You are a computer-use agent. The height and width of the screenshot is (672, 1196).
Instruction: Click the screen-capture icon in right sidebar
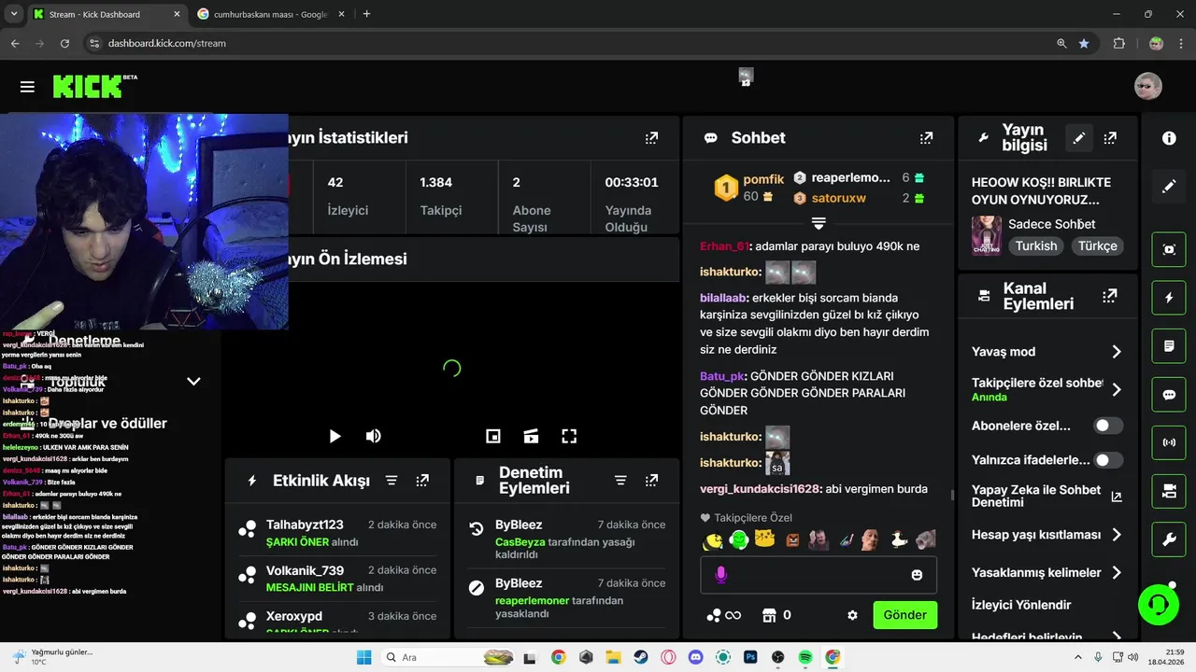point(1169,249)
